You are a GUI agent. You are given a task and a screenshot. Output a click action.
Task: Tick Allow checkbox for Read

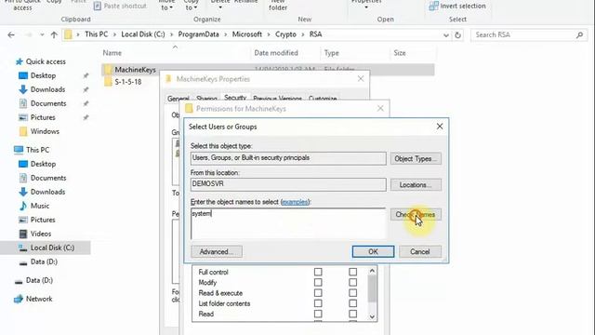318,314
